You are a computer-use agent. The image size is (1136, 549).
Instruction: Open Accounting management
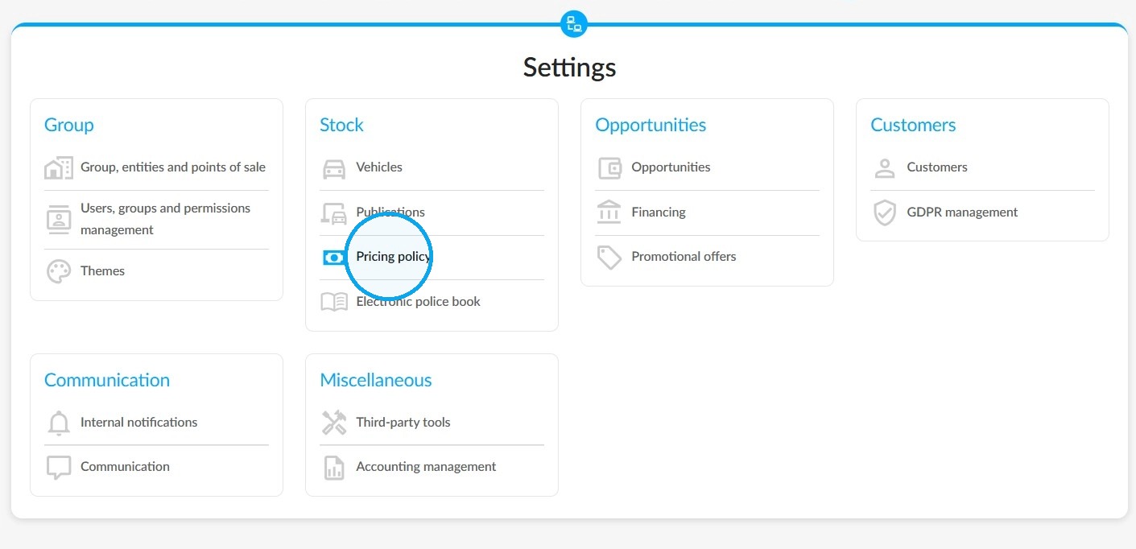pos(426,467)
